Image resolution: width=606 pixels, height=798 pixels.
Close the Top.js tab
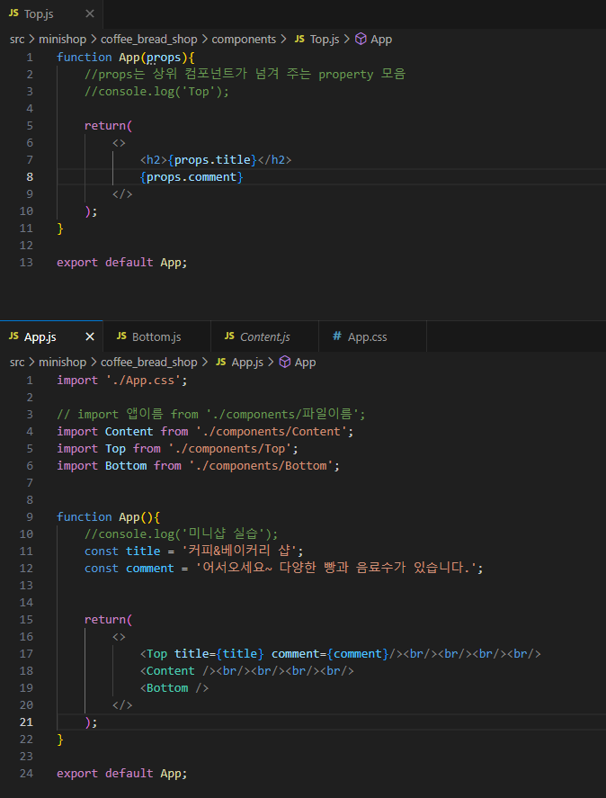(90, 13)
